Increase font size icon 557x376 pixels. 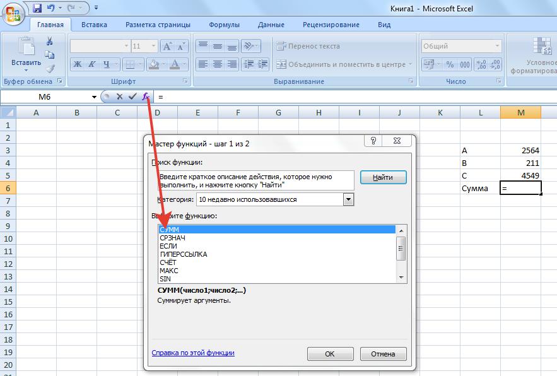[x=167, y=46]
